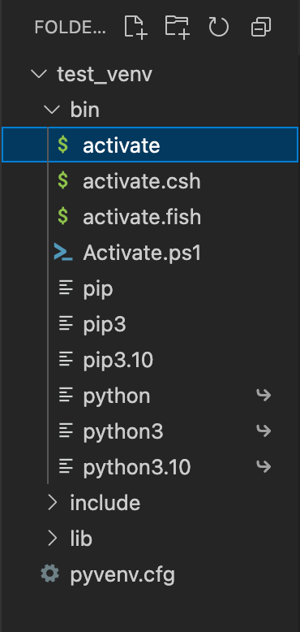Select the pip3.10 file
The width and height of the screenshot is (300, 632).
[150, 360]
